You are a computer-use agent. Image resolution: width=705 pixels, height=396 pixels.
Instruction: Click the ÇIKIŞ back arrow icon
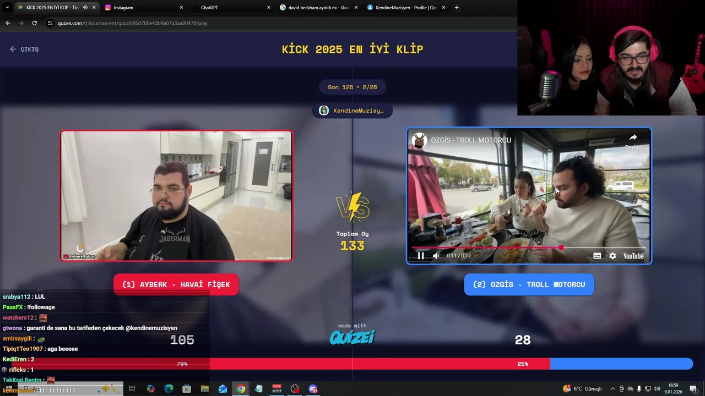pyautogui.click(x=13, y=49)
